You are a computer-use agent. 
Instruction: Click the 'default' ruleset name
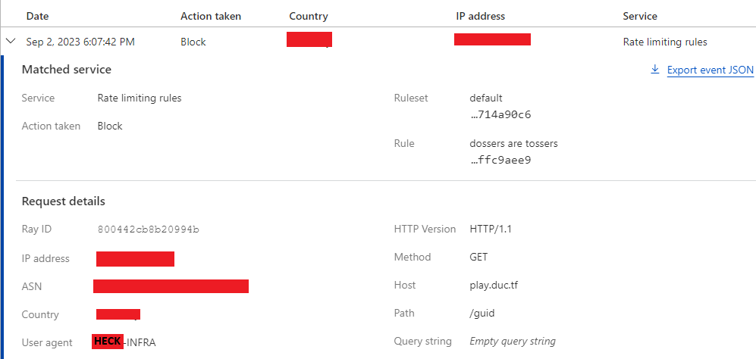486,98
